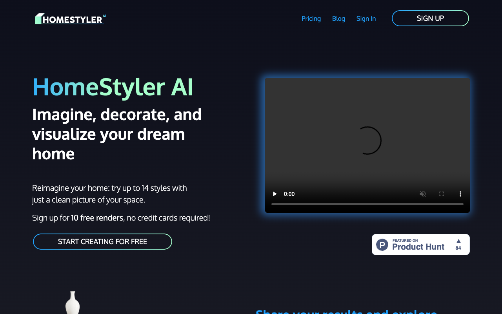
Task: Go to Sign In
Action: pos(366,18)
